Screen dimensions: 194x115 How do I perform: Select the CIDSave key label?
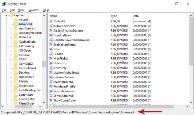tap(24, 55)
